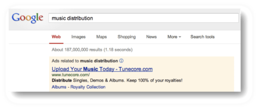Open the Maps tab
258x109 pixels.
pos(101,37)
